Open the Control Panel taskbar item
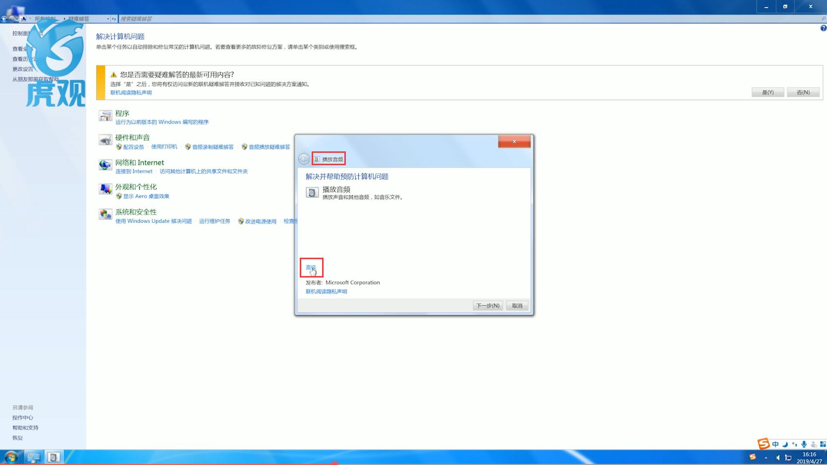The width and height of the screenshot is (827, 465). tap(34, 457)
